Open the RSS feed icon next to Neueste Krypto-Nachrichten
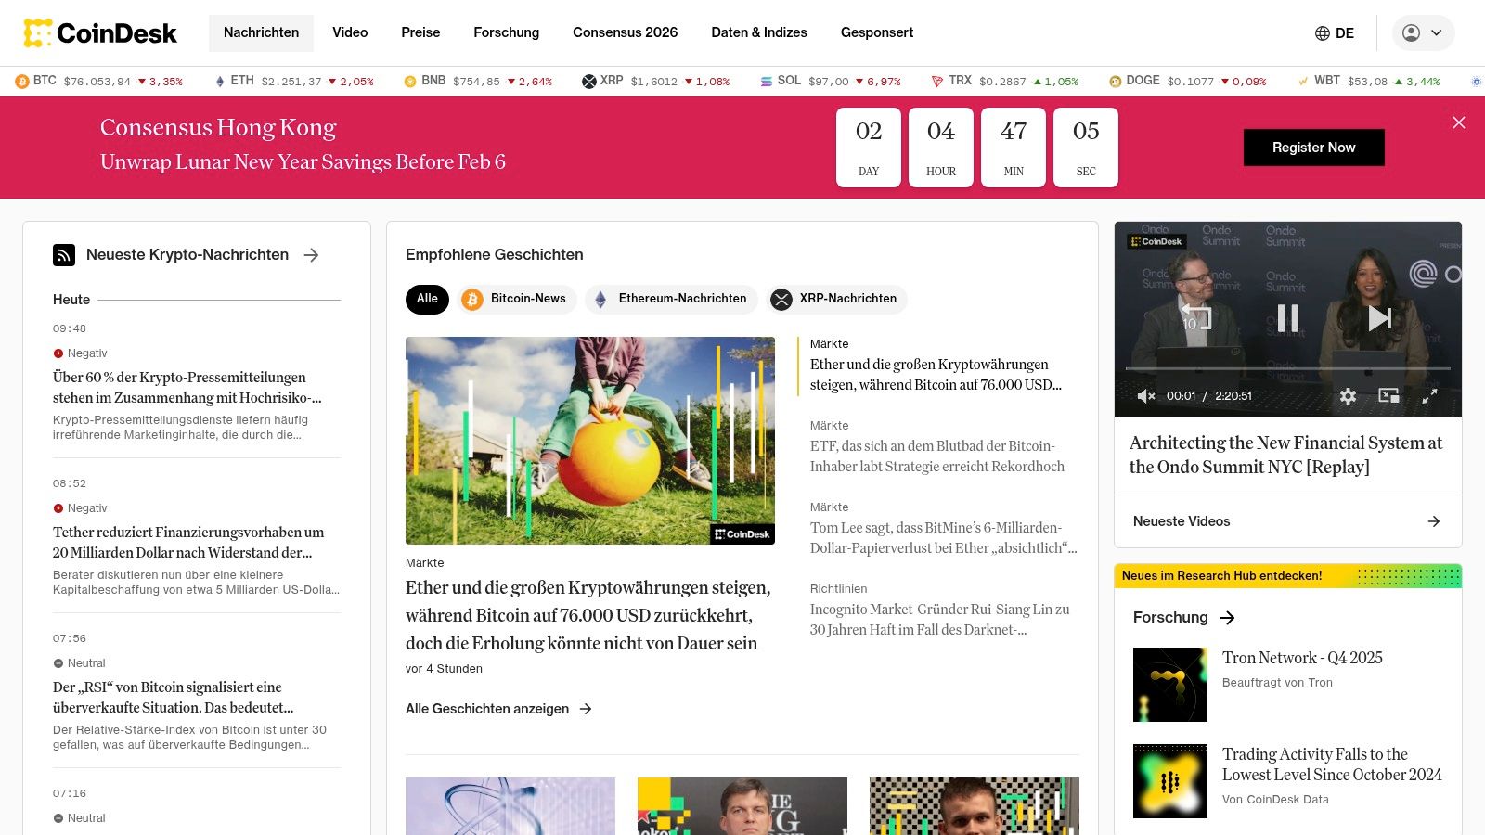The height and width of the screenshot is (835, 1485). point(63,254)
